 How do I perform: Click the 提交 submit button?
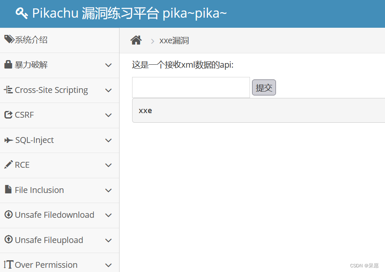coord(264,87)
